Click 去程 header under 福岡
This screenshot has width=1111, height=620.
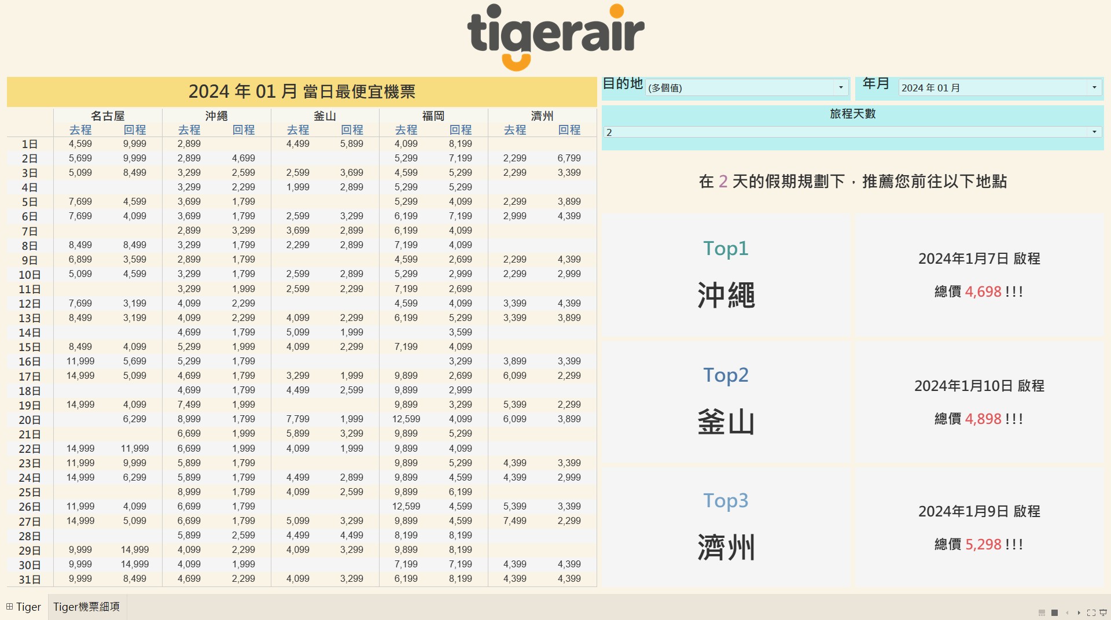point(406,130)
